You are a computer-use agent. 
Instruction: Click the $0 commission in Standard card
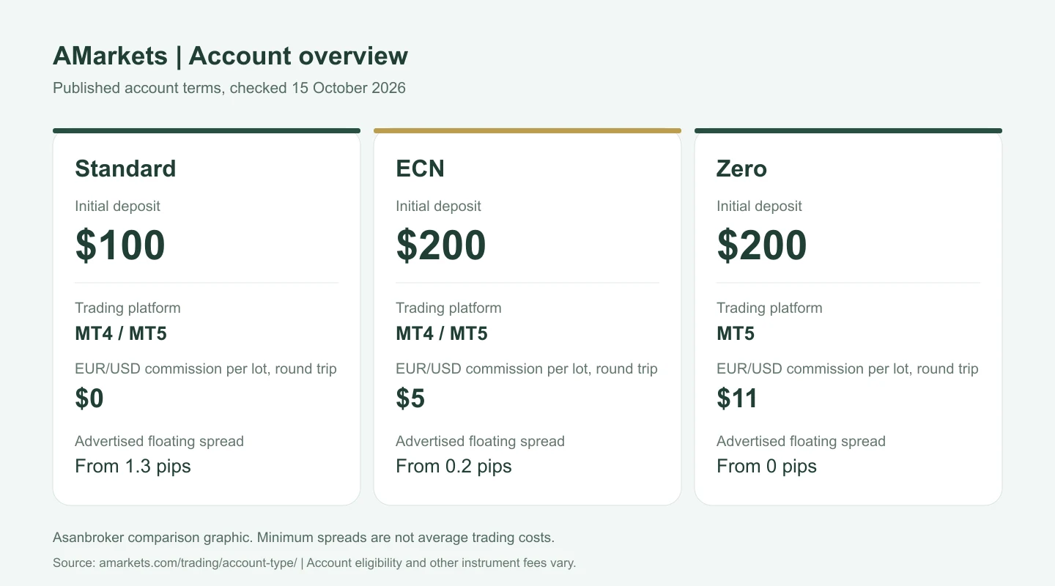coord(89,398)
